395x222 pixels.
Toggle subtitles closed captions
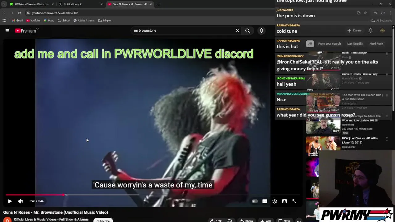coord(265,201)
